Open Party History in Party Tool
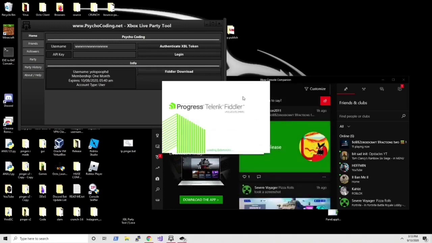Screen dimensions: 432x243 pos(33,67)
